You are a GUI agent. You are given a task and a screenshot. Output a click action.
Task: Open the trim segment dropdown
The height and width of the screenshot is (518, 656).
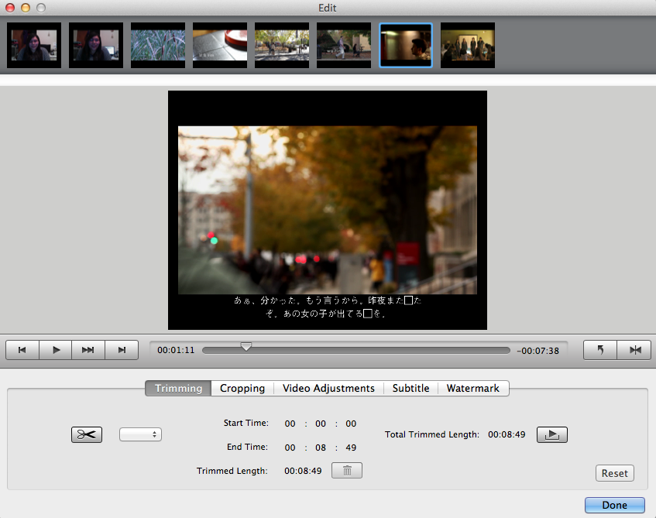tap(141, 434)
